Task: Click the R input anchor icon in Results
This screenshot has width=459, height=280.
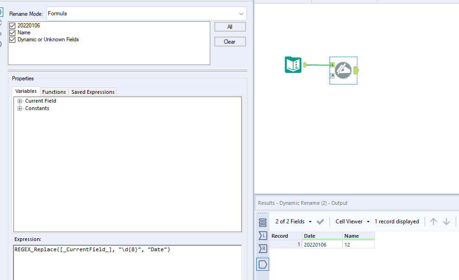Action: point(263,248)
